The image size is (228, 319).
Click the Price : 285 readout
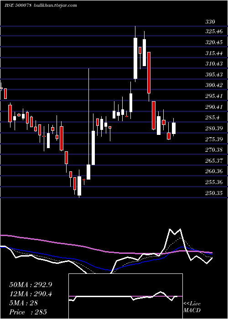[x=28, y=312]
